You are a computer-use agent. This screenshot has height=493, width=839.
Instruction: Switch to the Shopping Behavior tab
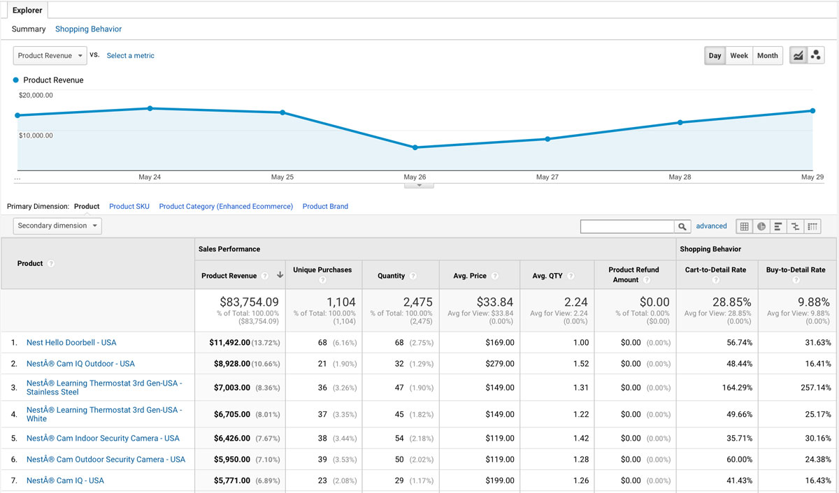(88, 29)
